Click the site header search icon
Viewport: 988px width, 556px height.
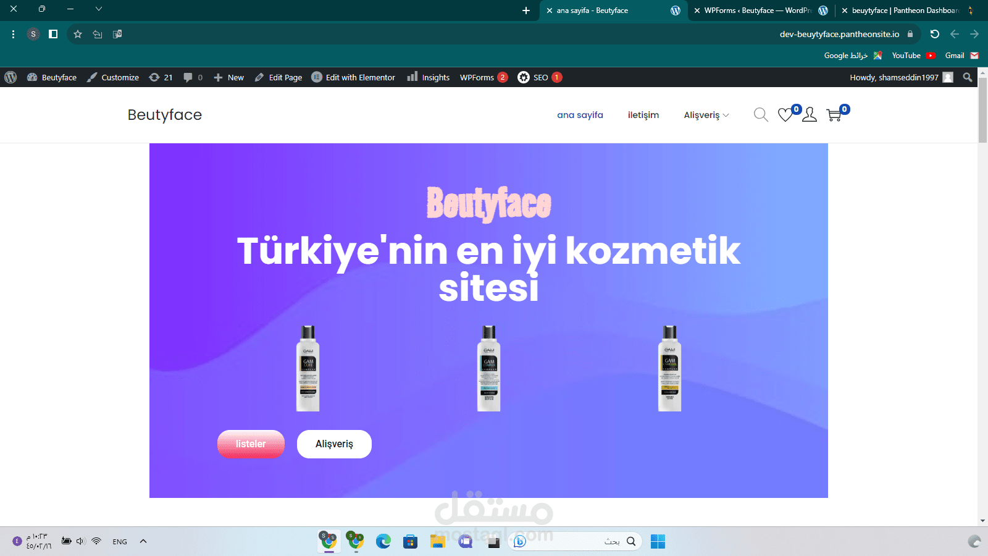click(x=761, y=115)
